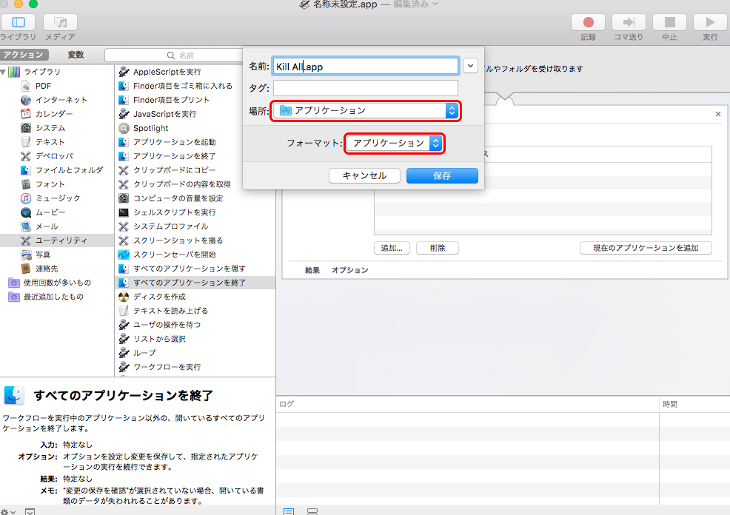The height and width of the screenshot is (515, 730).
Task: Click the 現在のアプリケーションを追加 button
Action: [x=646, y=248]
